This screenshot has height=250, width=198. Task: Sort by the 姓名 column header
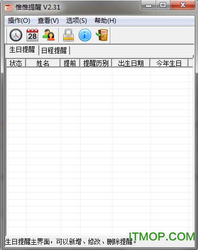[43, 63]
